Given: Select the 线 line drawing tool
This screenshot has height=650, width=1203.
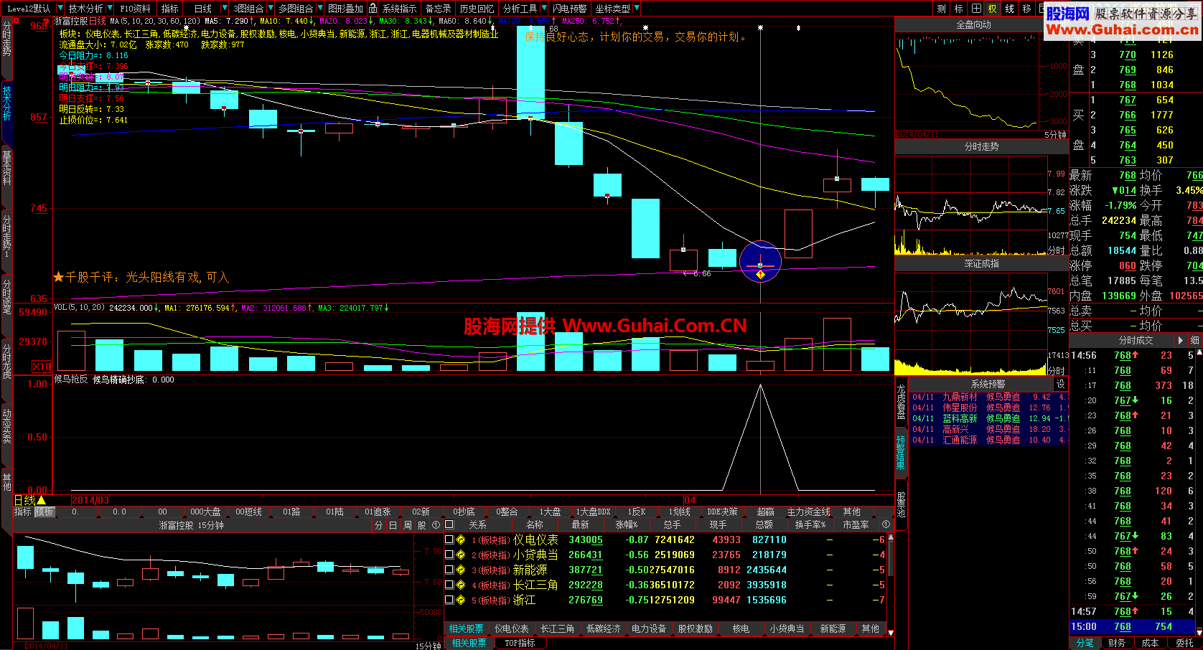Looking at the screenshot, I should coord(1010,9).
